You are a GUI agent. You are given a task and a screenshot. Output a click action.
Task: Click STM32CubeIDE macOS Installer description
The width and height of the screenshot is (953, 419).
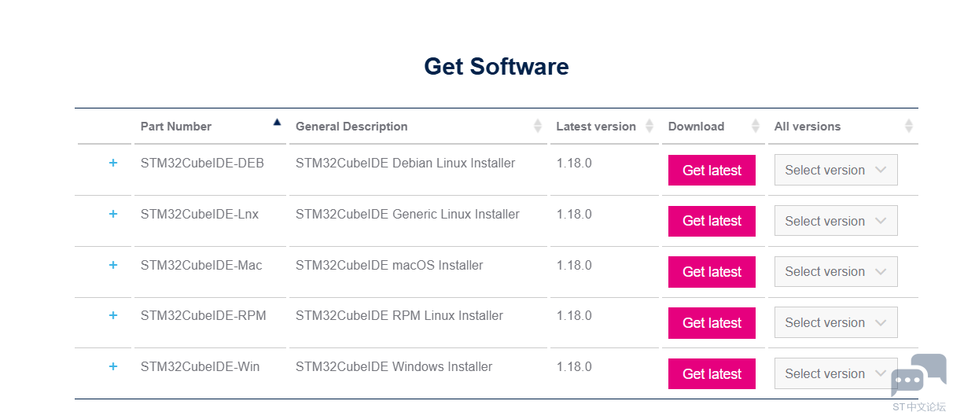click(x=389, y=265)
